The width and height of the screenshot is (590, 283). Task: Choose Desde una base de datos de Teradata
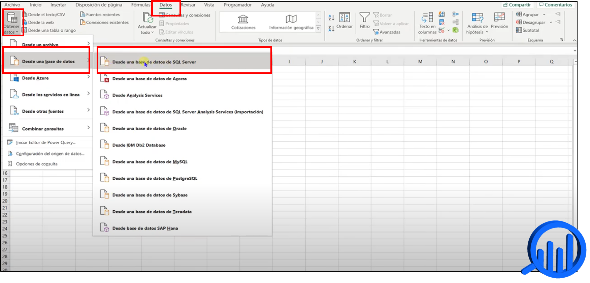[x=183, y=212]
